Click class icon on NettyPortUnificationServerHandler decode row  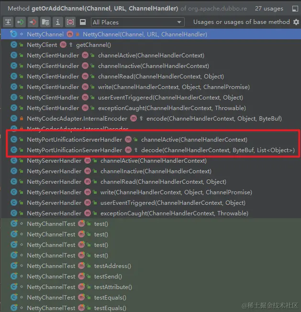click(14, 150)
